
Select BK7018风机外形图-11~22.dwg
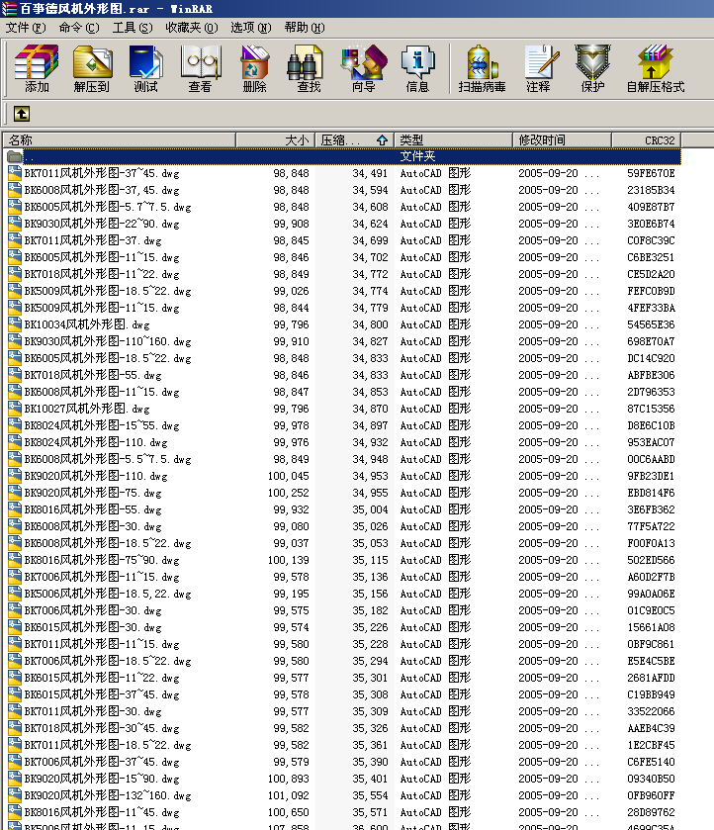tap(102, 274)
